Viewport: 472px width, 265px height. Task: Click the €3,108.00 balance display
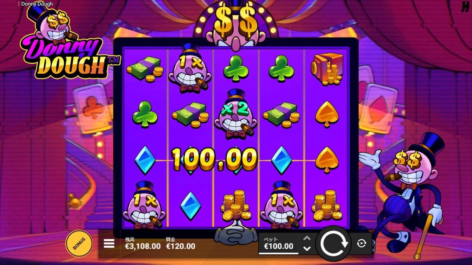[x=143, y=246]
